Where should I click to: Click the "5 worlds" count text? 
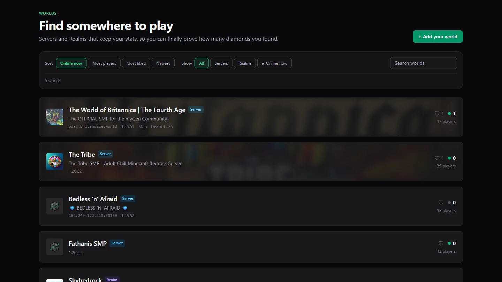pos(53,81)
